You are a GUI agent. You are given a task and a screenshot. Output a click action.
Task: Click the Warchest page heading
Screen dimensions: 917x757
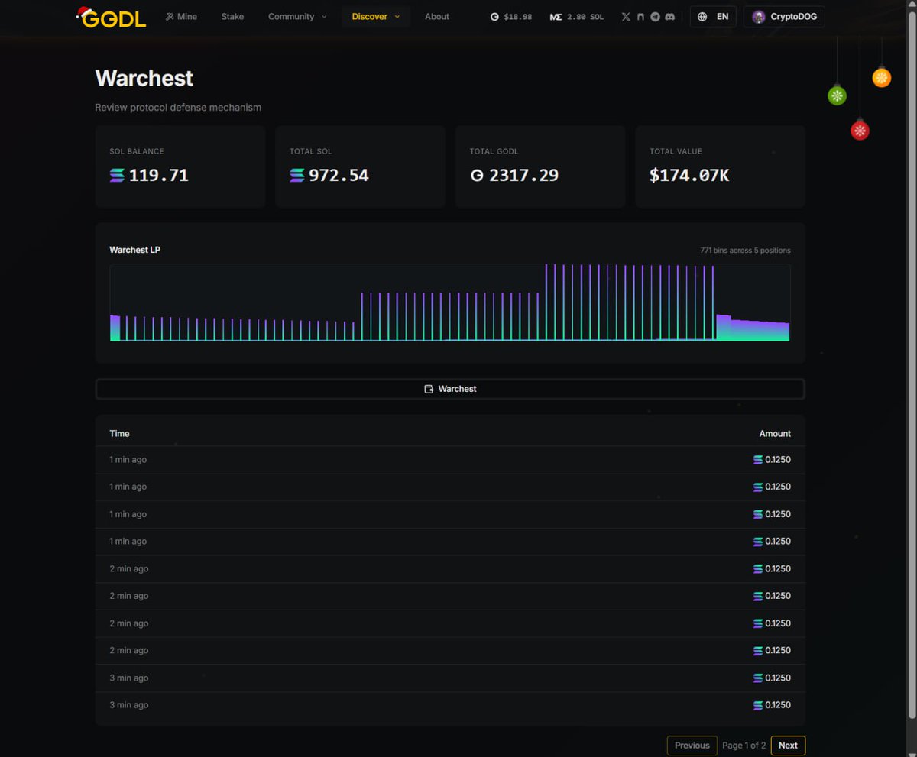(144, 78)
